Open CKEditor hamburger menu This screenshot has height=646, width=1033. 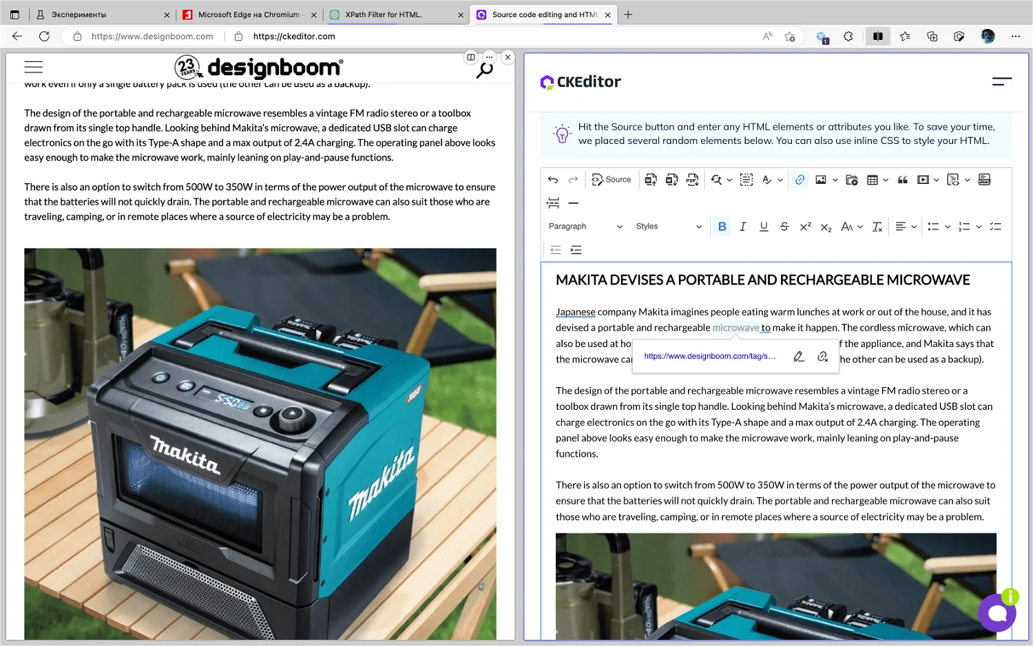pyautogui.click(x=1002, y=81)
